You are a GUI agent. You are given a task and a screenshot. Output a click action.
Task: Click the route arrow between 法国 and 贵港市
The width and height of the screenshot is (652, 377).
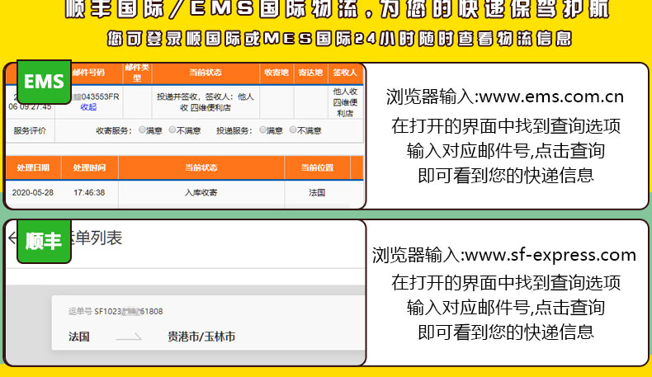tap(129, 337)
